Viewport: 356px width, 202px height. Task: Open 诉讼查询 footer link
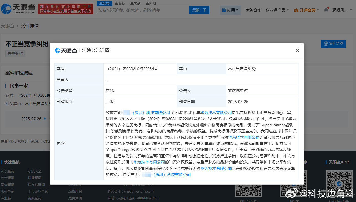7,171
